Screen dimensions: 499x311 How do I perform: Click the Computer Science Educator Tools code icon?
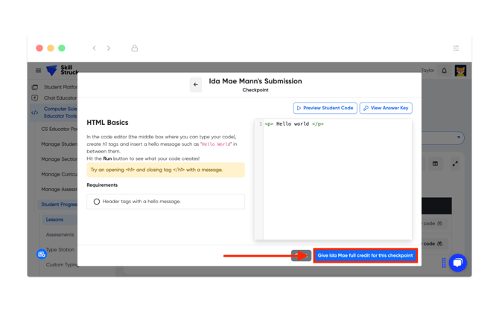(34, 113)
